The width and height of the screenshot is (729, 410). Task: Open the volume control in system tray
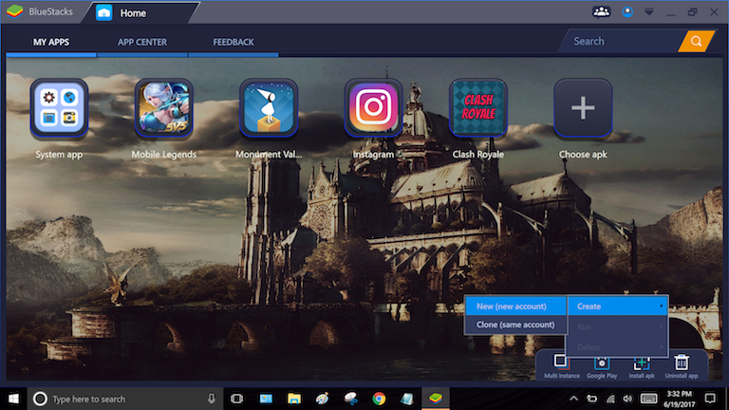click(627, 399)
